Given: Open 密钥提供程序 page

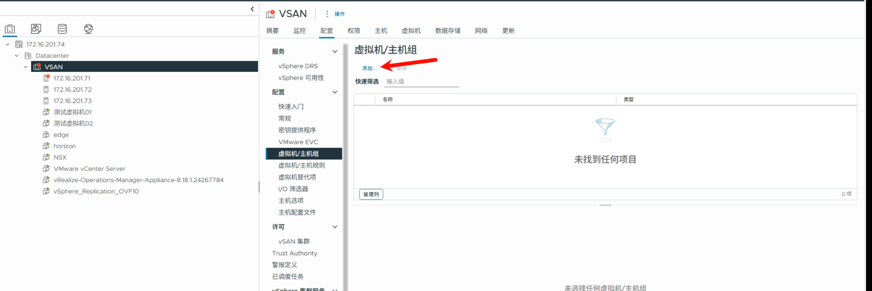Looking at the screenshot, I should click(297, 130).
